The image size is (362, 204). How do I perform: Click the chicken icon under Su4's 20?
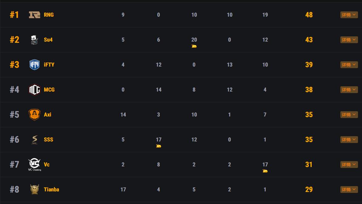pyautogui.click(x=194, y=46)
